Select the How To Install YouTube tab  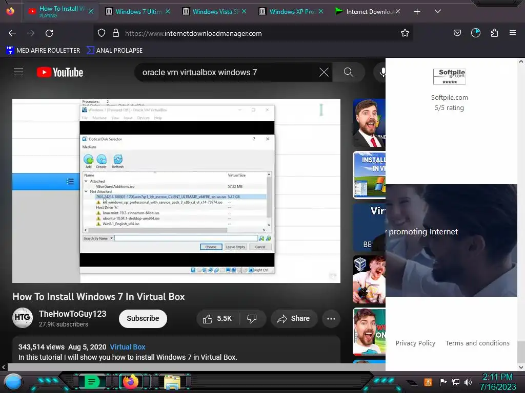60,11
